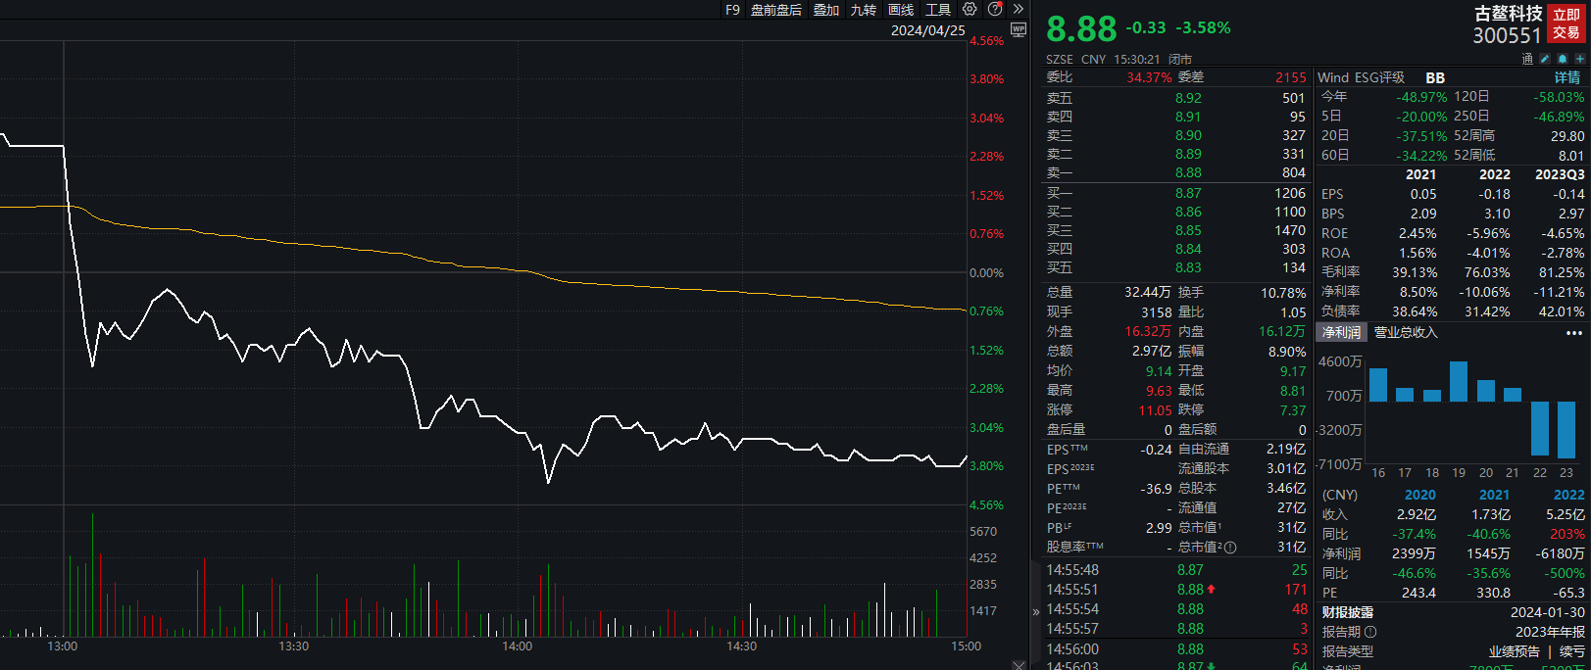Click 立即交易 red trade button
Viewport: 1591px width, 670px height.
[1566, 24]
